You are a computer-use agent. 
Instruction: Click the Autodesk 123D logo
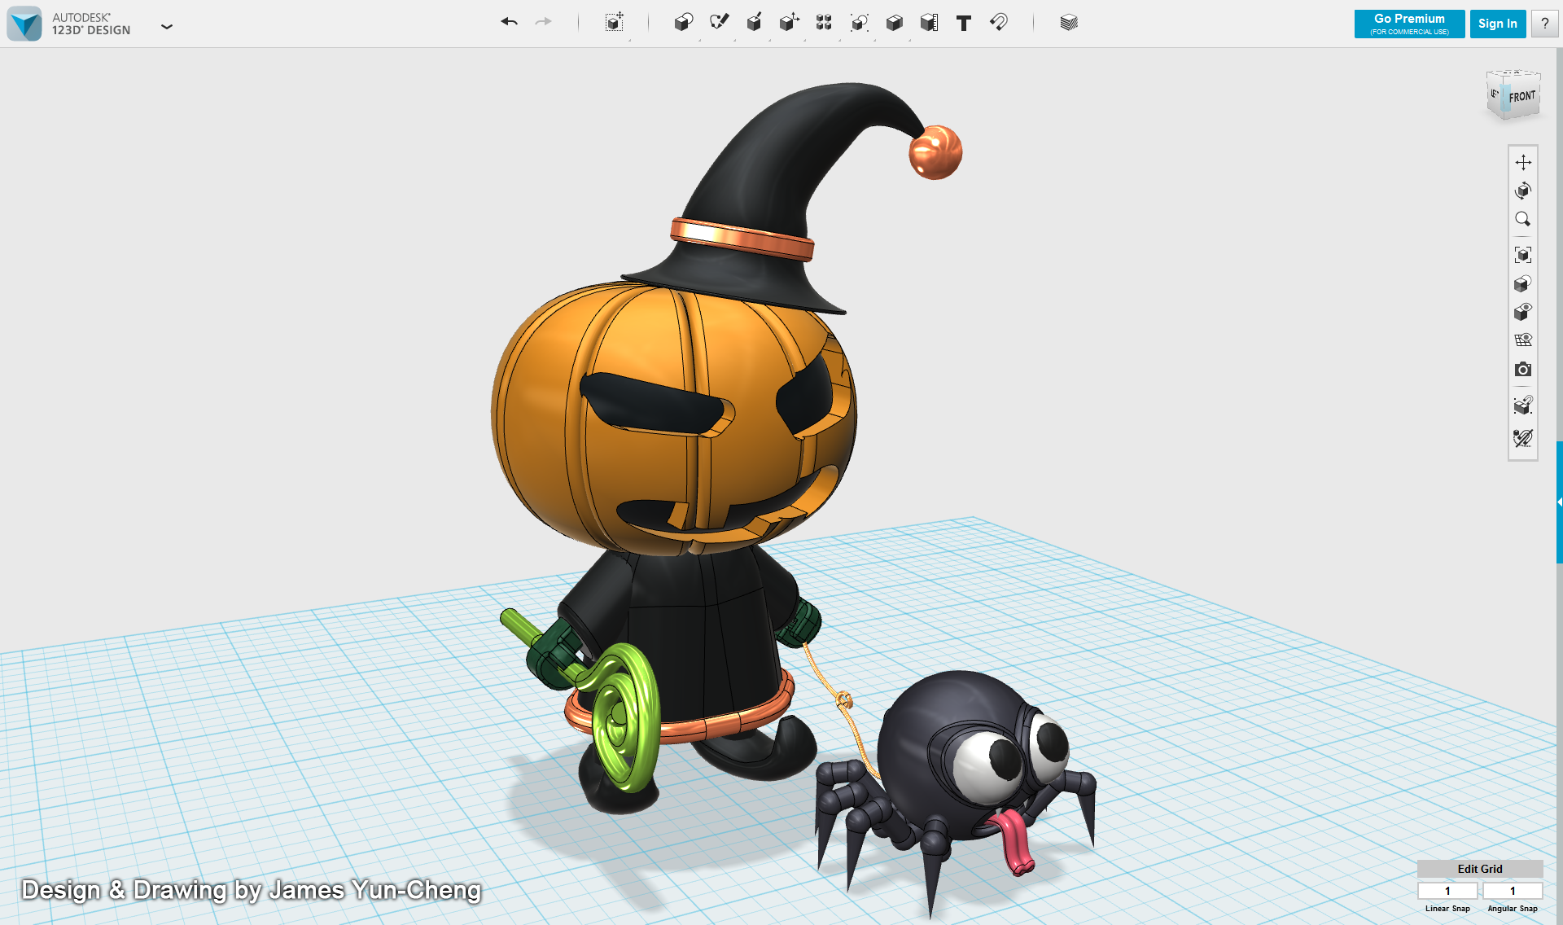pos(24,24)
